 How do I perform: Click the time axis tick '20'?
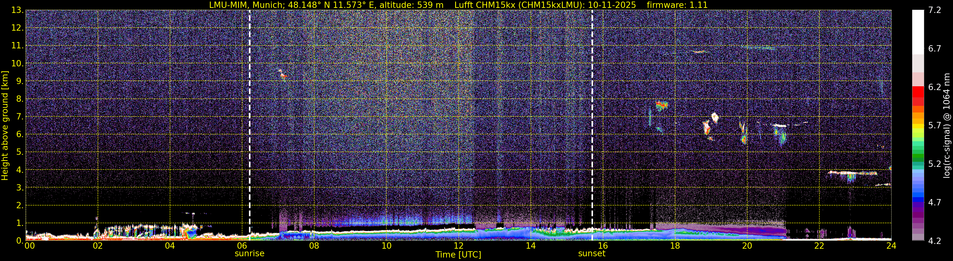click(747, 246)
